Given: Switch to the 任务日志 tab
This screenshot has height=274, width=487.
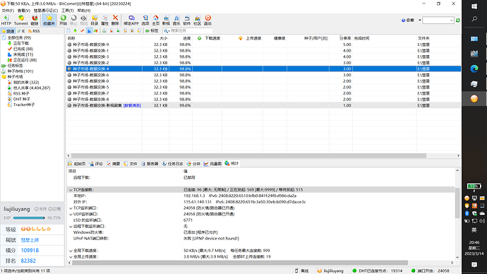Looking at the screenshot, I should pyautogui.click(x=172, y=164).
